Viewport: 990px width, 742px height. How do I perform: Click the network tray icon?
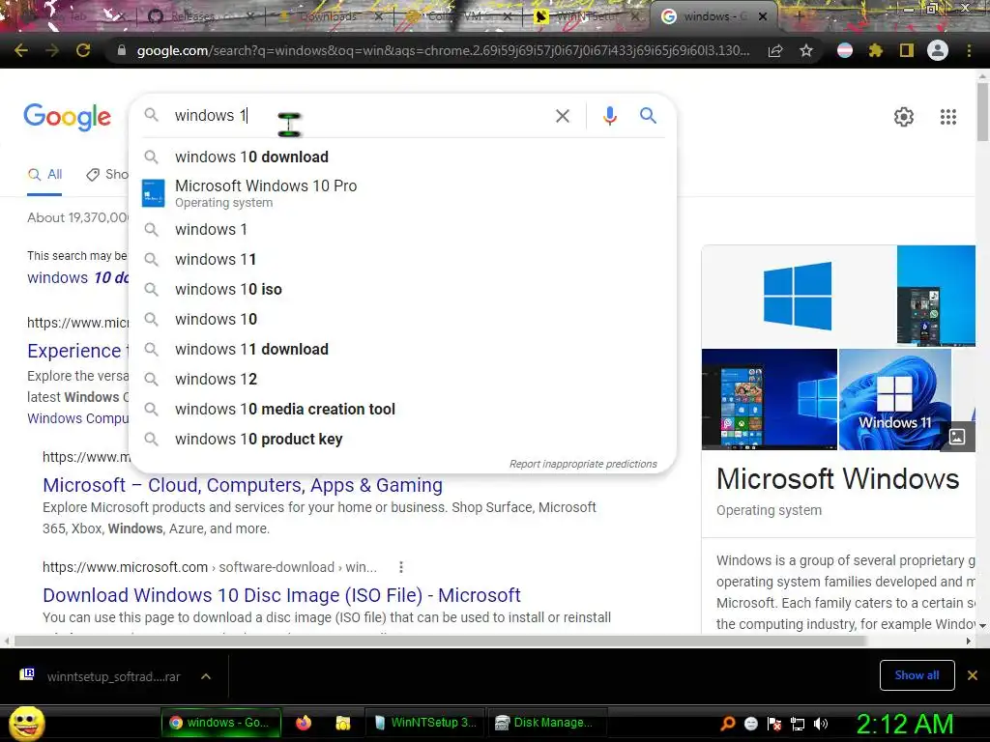(x=798, y=724)
